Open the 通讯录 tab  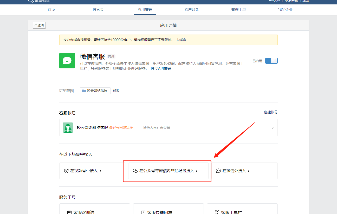(x=98, y=10)
